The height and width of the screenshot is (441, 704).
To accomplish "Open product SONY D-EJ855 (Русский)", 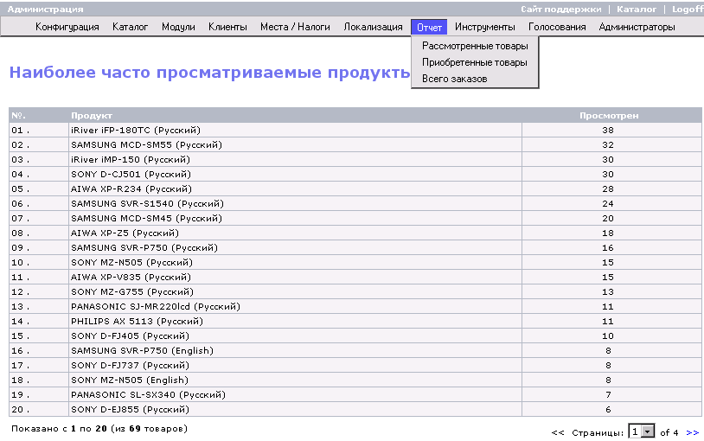I will tap(131, 410).
